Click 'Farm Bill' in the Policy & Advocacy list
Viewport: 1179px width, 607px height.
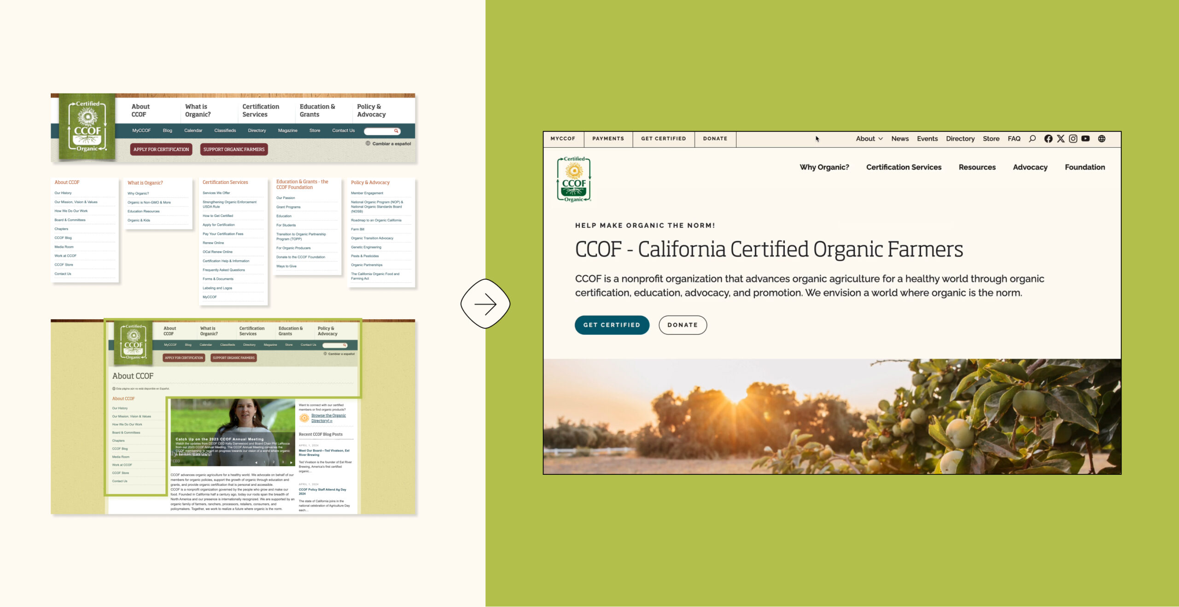(357, 229)
